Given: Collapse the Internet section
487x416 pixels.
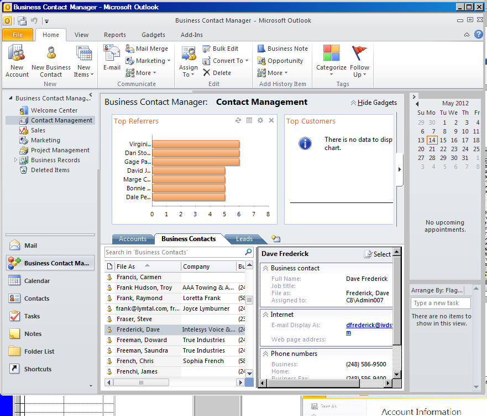Looking at the screenshot, I should [x=265, y=314].
